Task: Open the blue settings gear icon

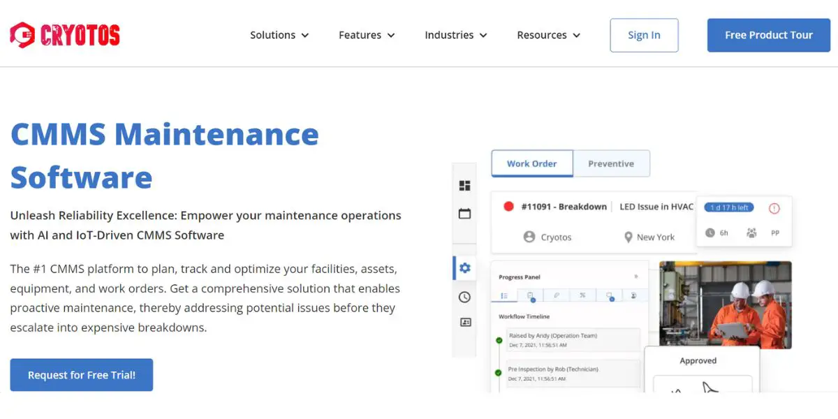Action: point(465,268)
